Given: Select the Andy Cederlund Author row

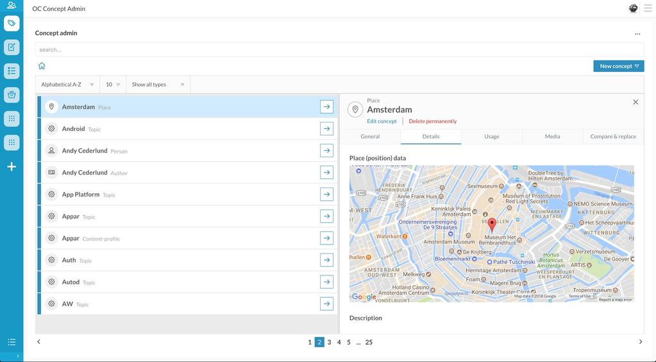Looking at the screenshot, I should tap(187, 172).
